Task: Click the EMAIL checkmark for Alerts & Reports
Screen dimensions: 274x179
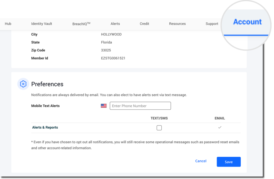Action: click(220, 128)
